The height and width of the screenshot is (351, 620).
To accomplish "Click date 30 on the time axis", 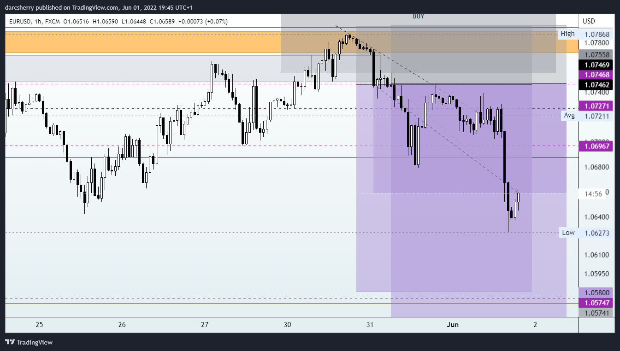I will click(288, 325).
